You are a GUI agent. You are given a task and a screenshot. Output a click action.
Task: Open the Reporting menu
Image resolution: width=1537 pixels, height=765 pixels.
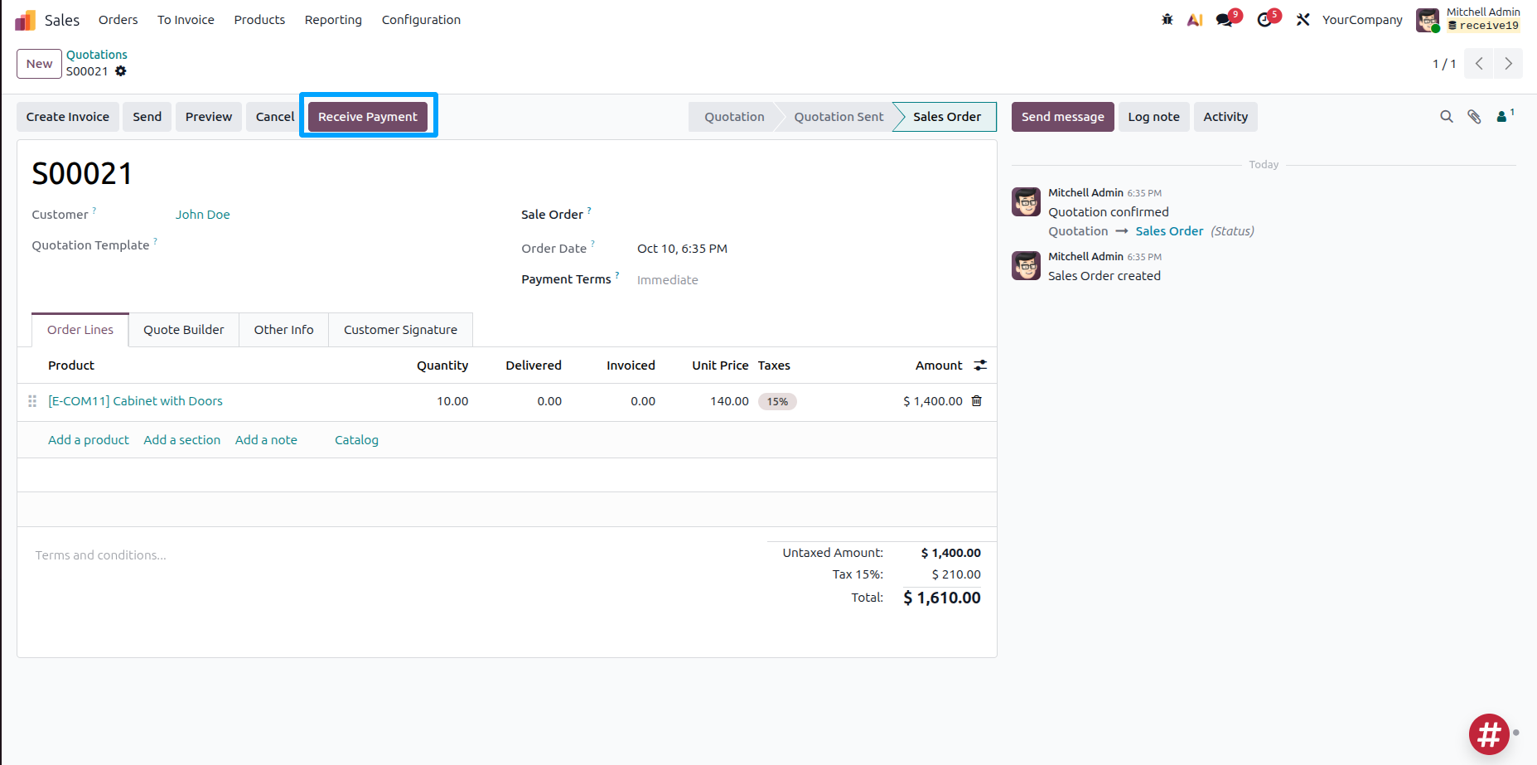point(333,20)
